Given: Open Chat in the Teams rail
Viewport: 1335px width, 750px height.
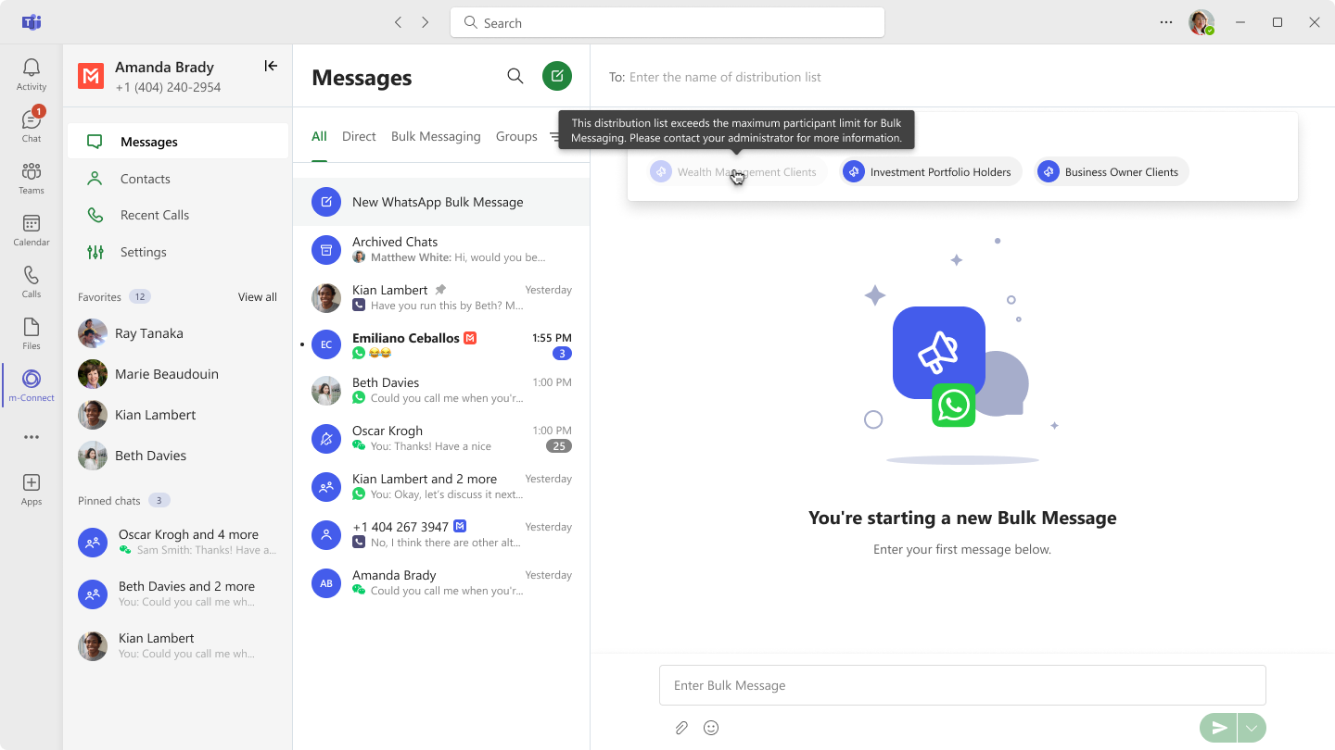Looking at the screenshot, I should [32, 126].
